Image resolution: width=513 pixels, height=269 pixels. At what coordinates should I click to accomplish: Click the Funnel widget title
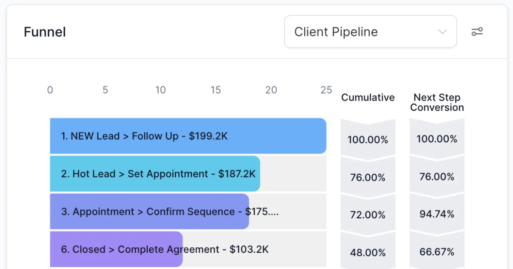(x=45, y=32)
